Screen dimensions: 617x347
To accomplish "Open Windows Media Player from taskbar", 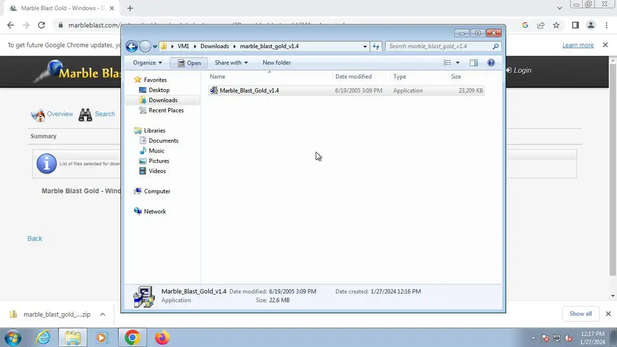I will (x=102, y=337).
